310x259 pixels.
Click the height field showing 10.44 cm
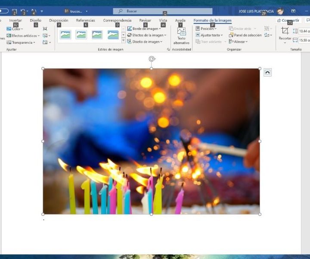(x=304, y=31)
